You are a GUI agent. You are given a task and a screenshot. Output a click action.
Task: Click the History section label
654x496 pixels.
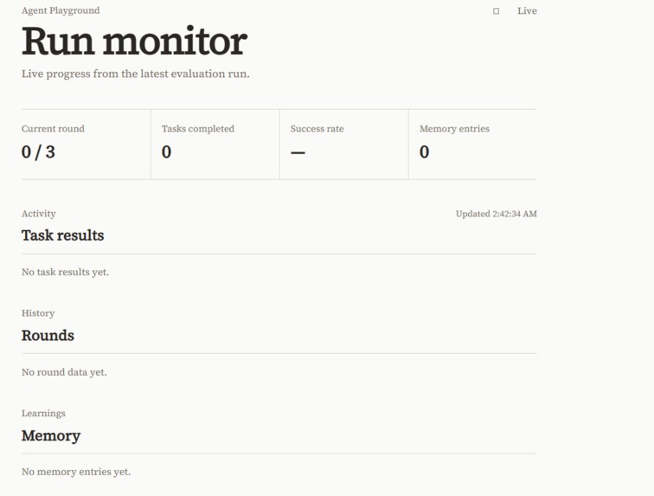point(38,313)
